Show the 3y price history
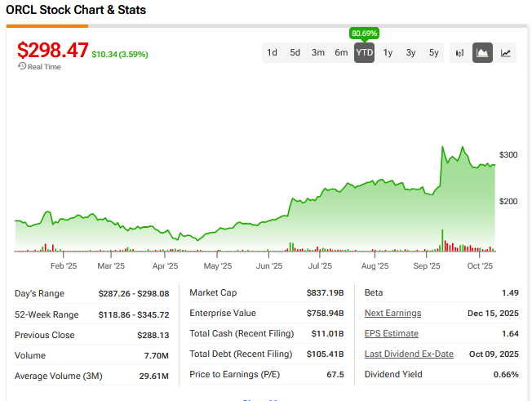532x401 pixels. [410, 53]
